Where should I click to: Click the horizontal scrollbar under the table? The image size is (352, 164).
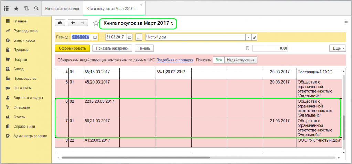[x=138, y=158]
